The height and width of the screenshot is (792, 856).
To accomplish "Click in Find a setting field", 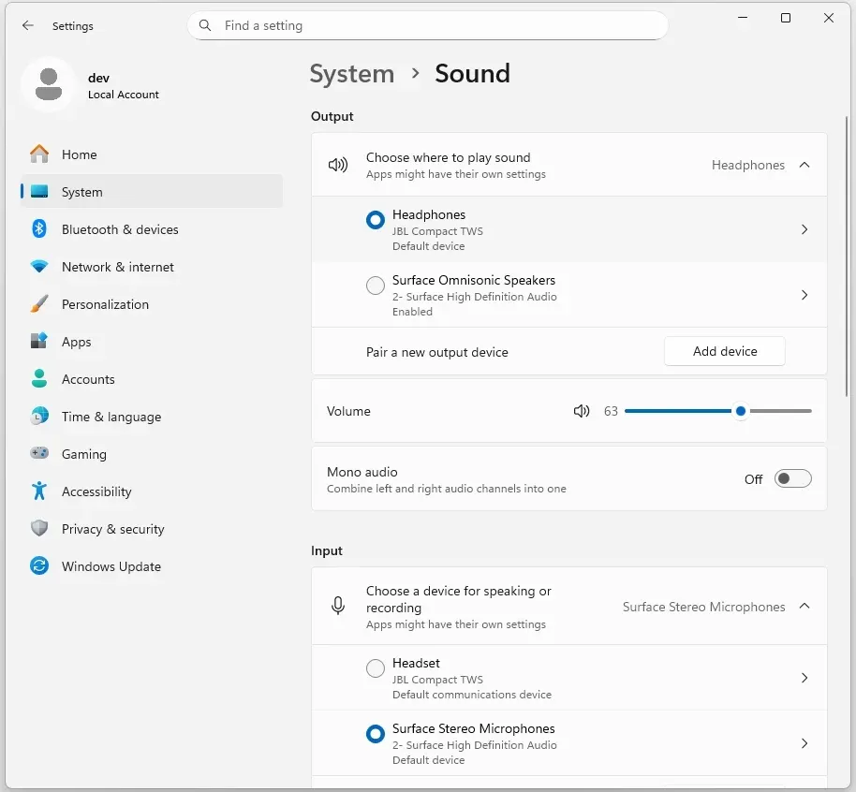I will pyautogui.click(x=427, y=25).
